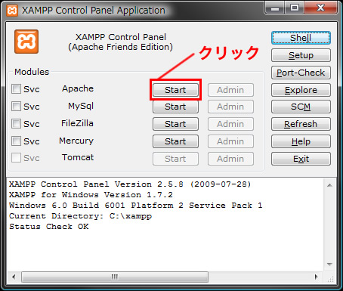Click the Tomcat module label
Viewport: 343px width, 291px height.
pyautogui.click(x=78, y=157)
